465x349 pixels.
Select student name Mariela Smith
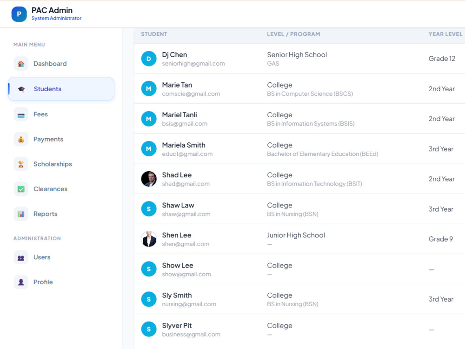(x=184, y=145)
